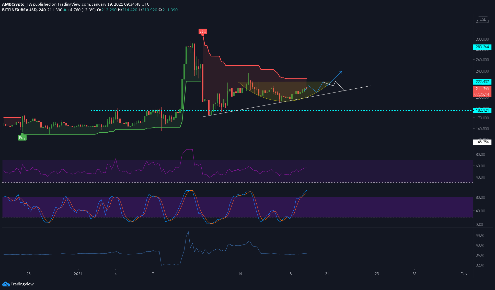Click the 173.000 price axis value

tap(482, 118)
